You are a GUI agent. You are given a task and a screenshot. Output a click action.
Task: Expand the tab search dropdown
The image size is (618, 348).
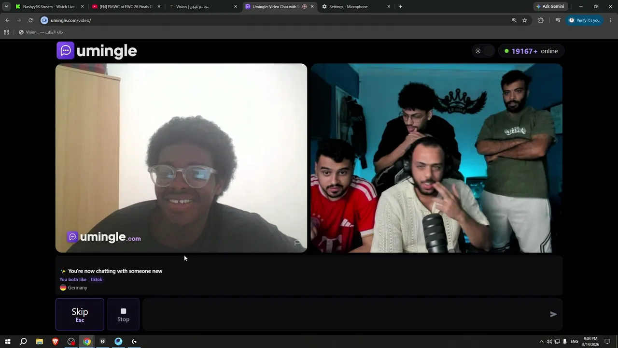(6, 7)
